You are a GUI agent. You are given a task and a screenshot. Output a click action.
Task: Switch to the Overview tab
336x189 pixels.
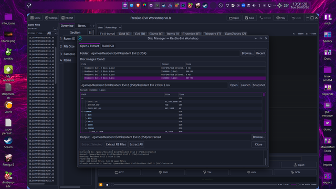[x=67, y=26]
